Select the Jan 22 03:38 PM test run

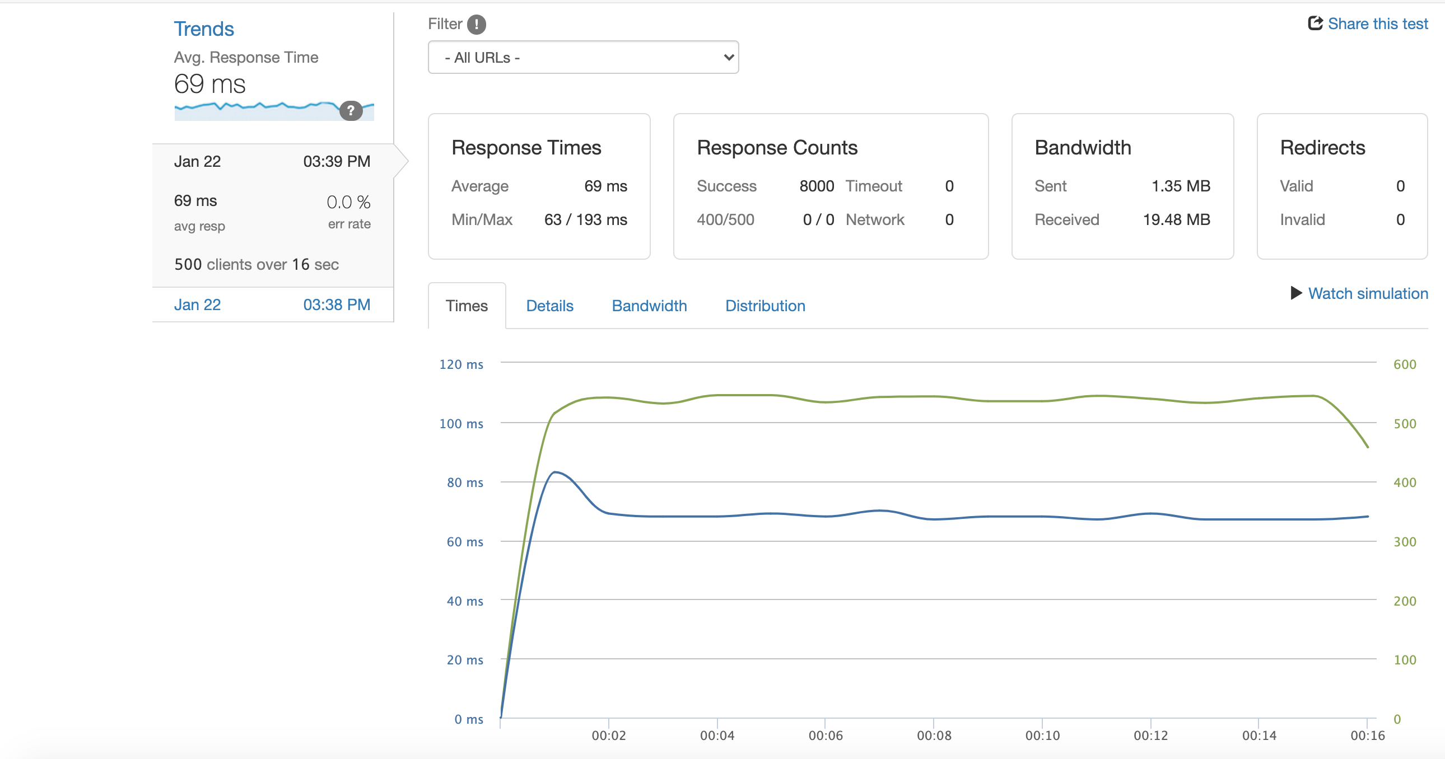272,304
